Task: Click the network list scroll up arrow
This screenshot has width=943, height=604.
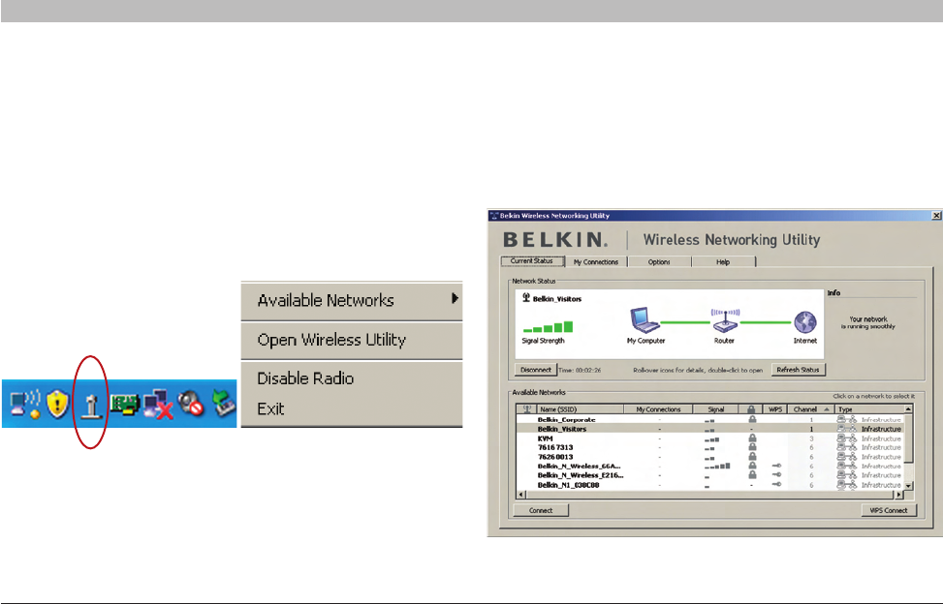Action: tap(909, 408)
